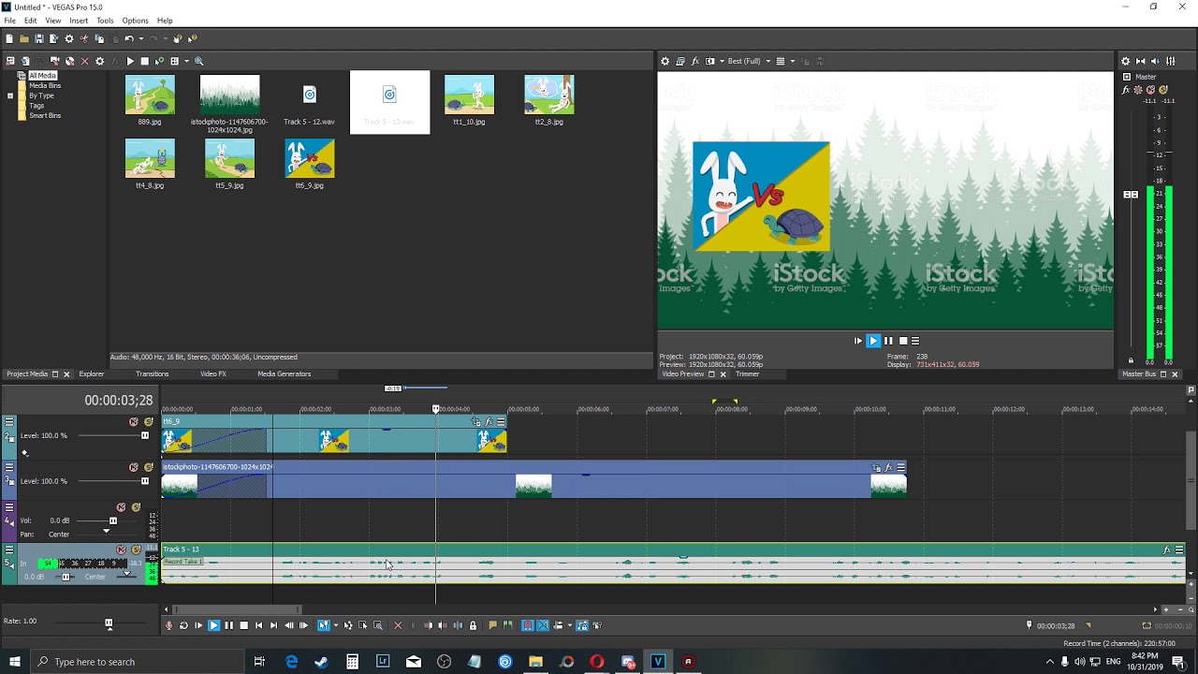Mute video track 2
The width and height of the screenshot is (1198, 674).
coord(134,421)
